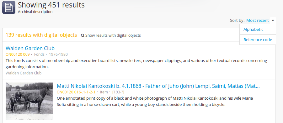Viewport: 283px width, 123px height.
Task: Click the archival description document icon
Action: coord(9,7)
